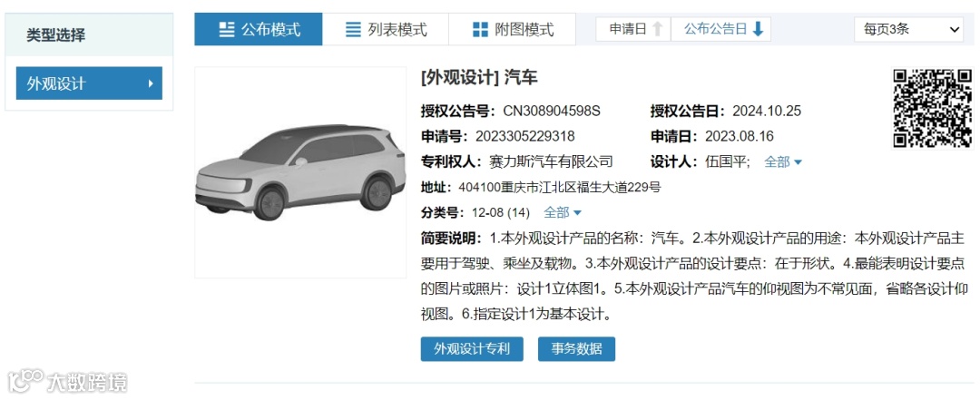The height and width of the screenshot is (400, 980).
Task: Click the 列表模式 lines icon
Action: point(354,29)
